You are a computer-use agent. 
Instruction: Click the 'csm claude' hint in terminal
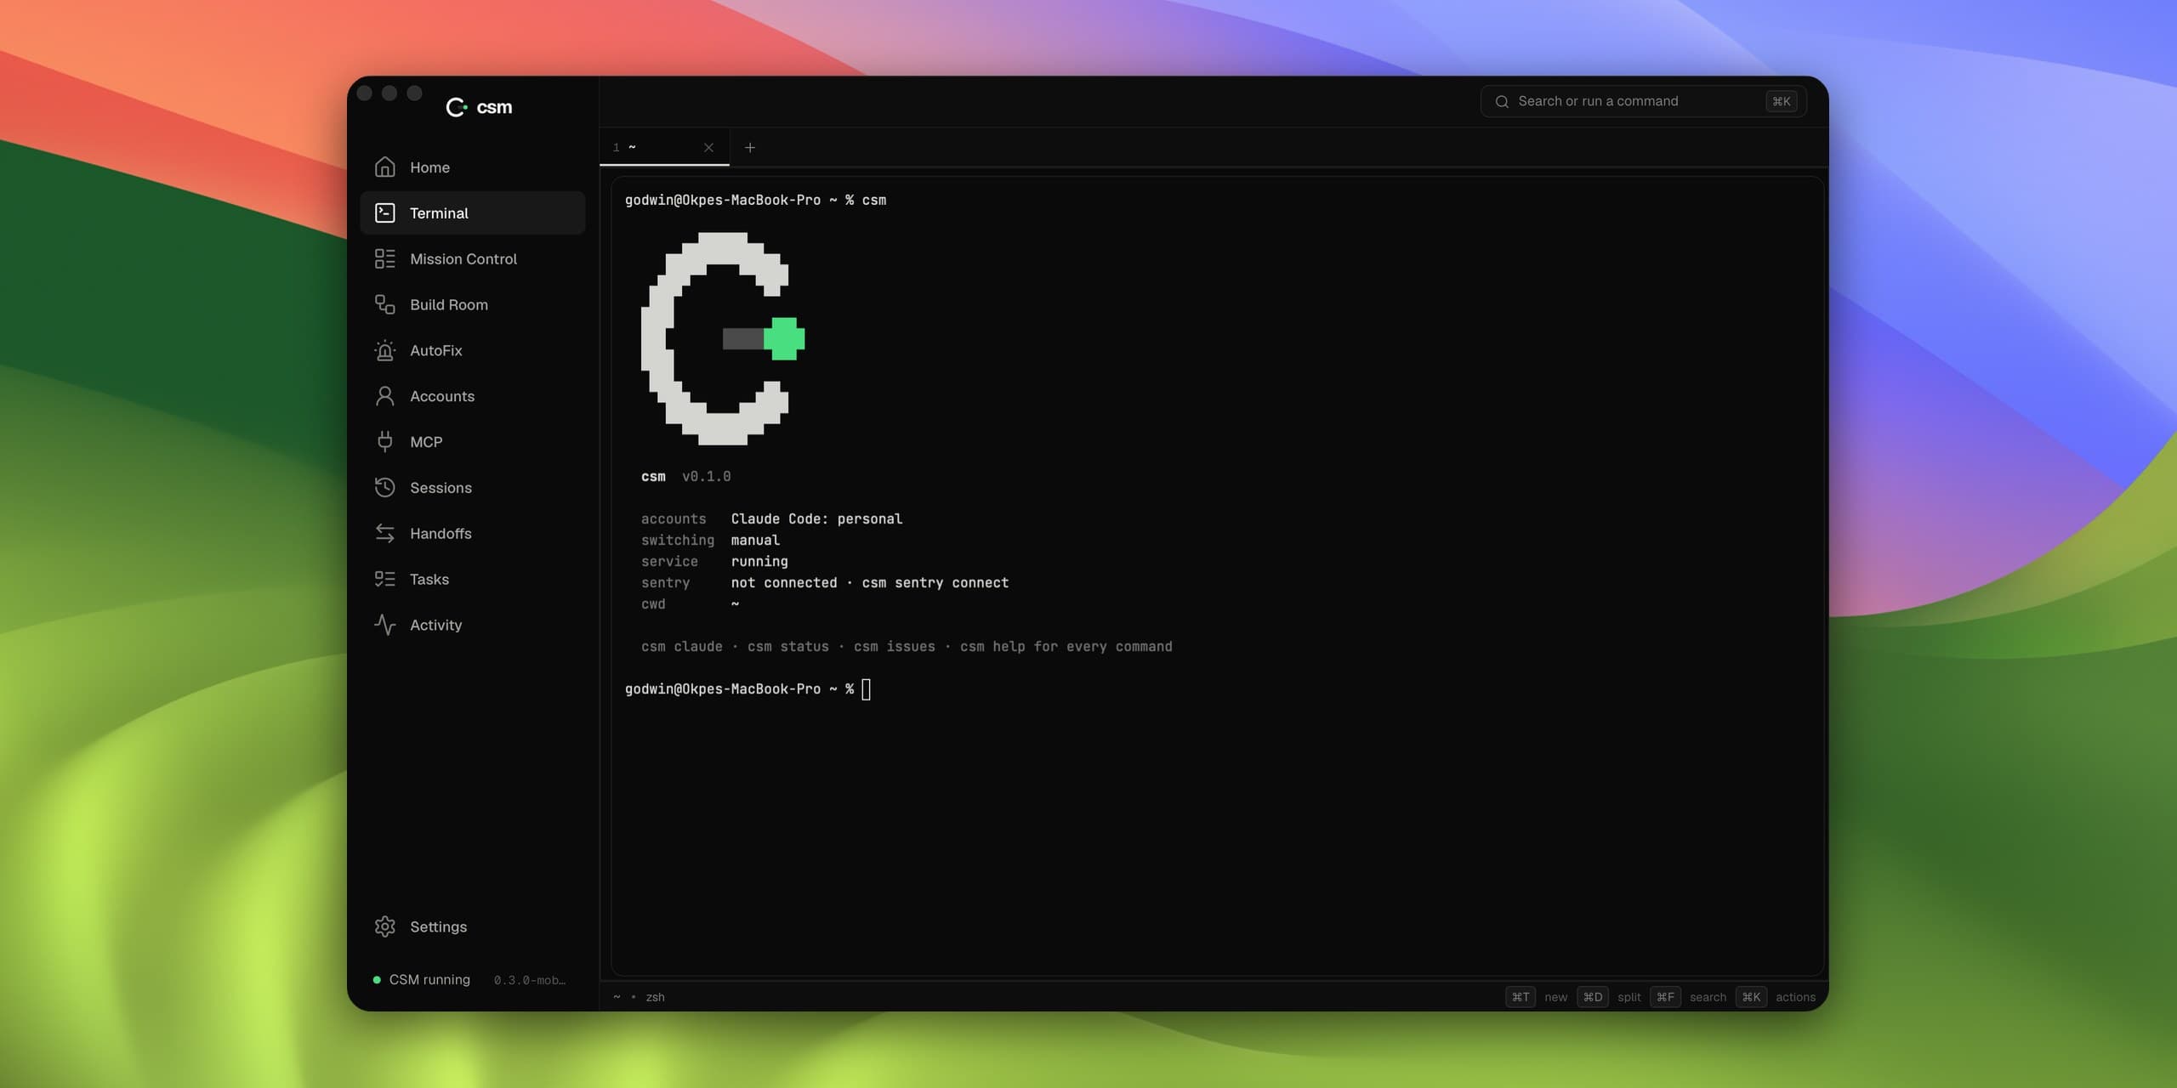pos(682,646)
